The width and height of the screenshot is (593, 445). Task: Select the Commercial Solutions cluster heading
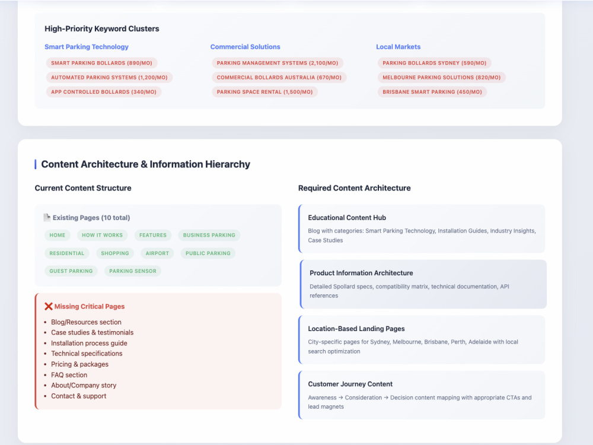pos(245,47)
